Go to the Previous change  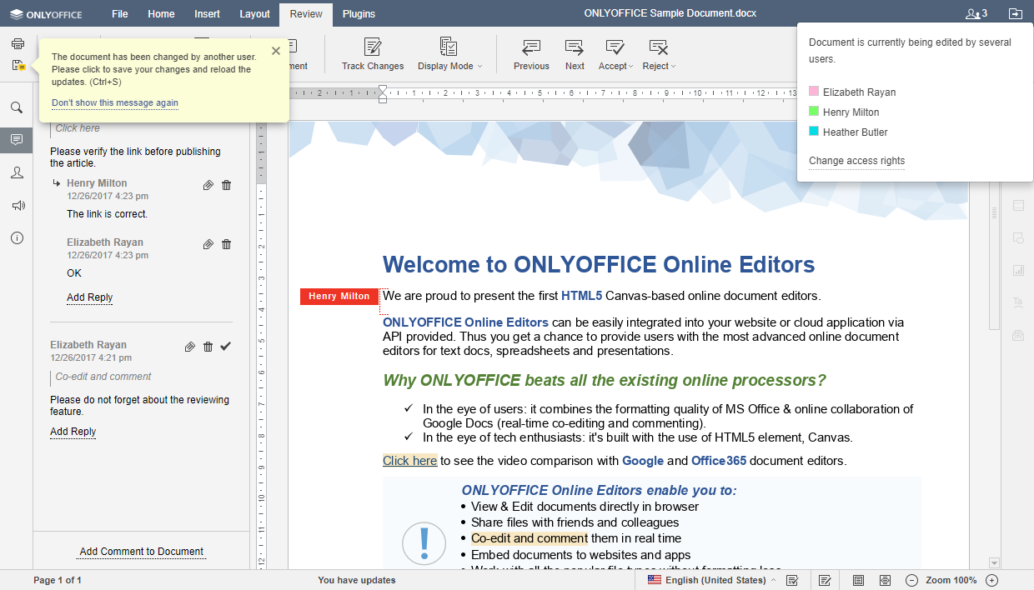pyautogui.click(x=531, y=52)
